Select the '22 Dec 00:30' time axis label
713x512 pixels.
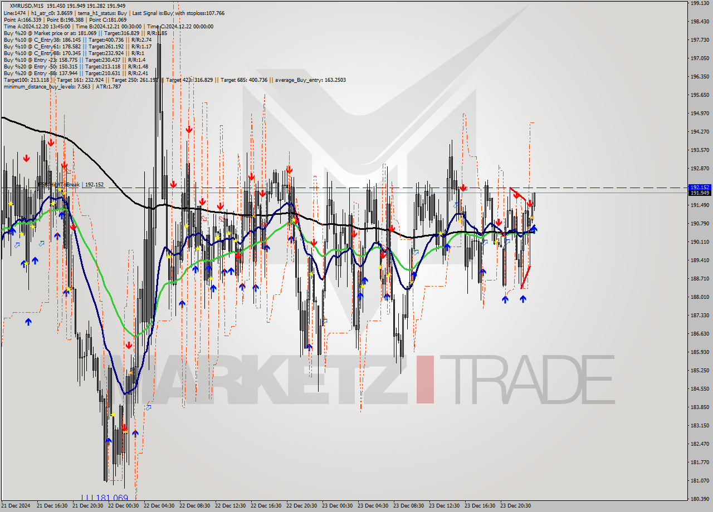[x=123, y=506]
